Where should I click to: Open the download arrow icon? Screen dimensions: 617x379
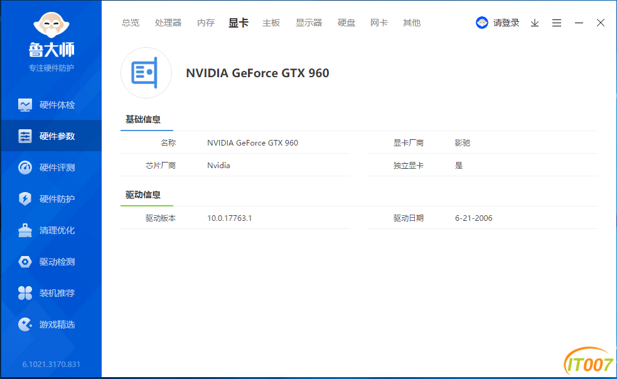click(534, 23)
